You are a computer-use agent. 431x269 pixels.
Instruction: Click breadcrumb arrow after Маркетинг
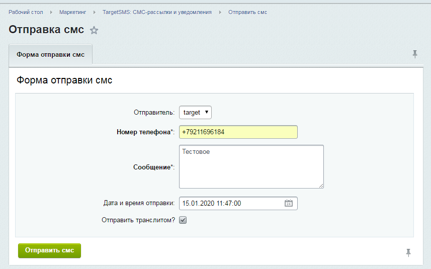95,12
